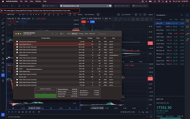Toggle auto scale on the chart
190x119 pixels.
(147, 112)
